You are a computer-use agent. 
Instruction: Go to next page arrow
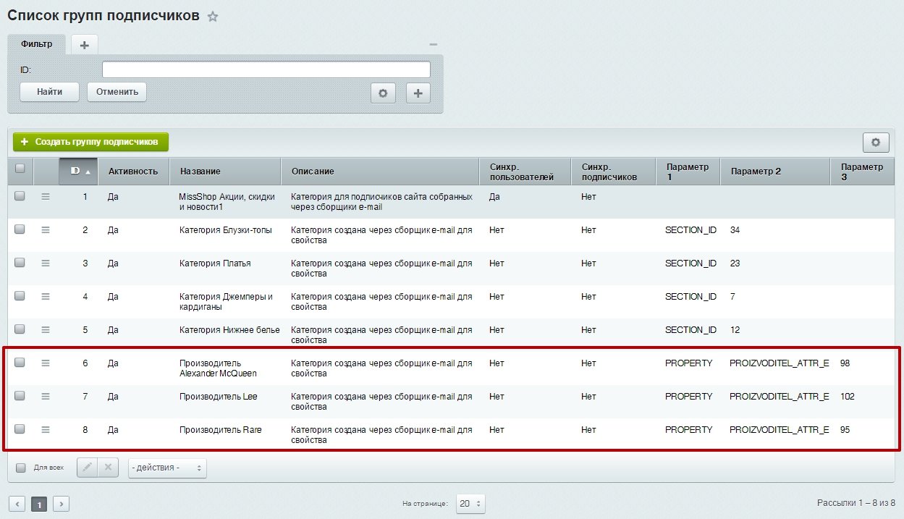tap(62, 504)
